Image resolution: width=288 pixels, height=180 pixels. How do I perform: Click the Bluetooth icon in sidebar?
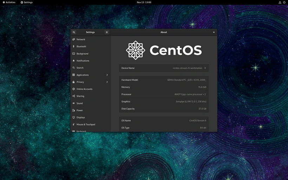(x=73, y=46)
